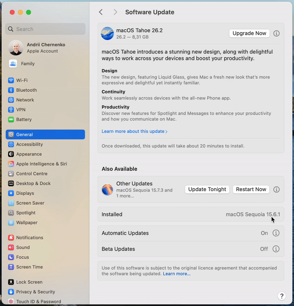Click the macOS Sequoia Other Updates icon
This screenshot has width=294, height=306.
[x=107, y=190]
